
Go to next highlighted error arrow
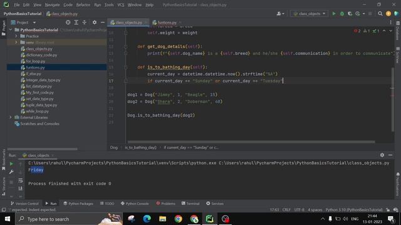coord(391,31)
